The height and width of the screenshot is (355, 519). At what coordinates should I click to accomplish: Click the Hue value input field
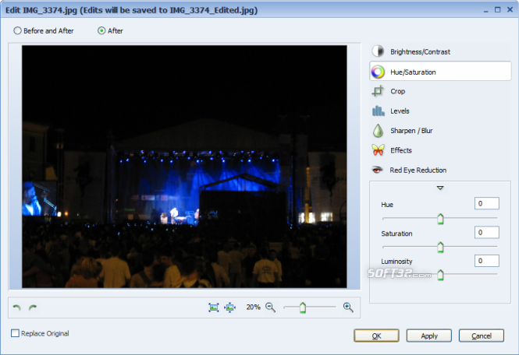486,203
